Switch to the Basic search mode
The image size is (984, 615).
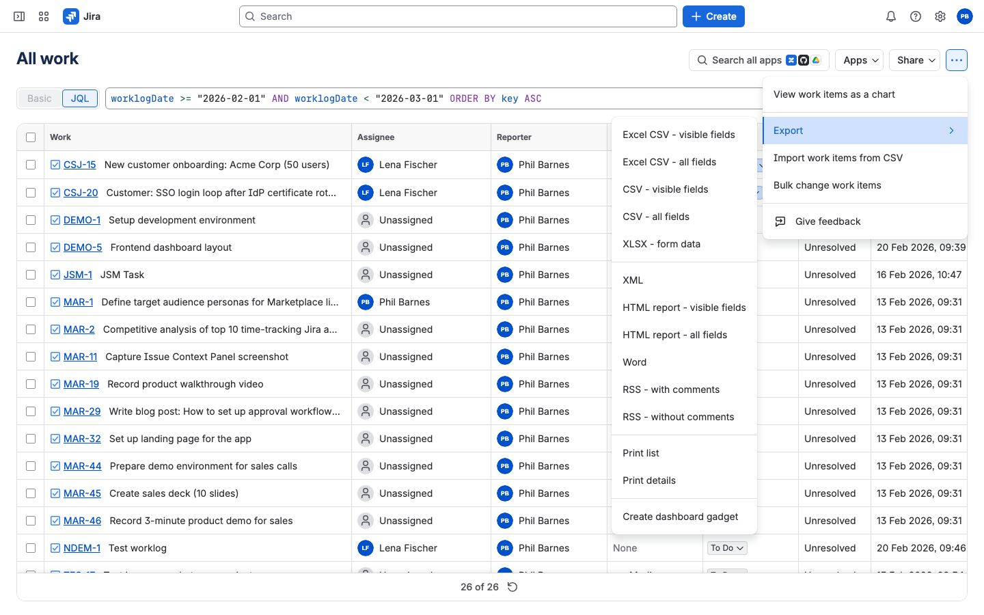pyautogui.click(x=40, y=98)
